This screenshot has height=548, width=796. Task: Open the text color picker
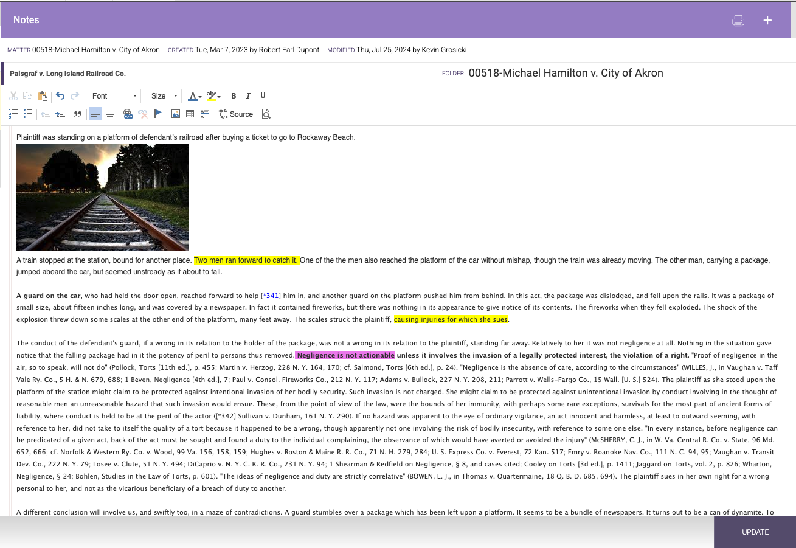pos(195,96)
